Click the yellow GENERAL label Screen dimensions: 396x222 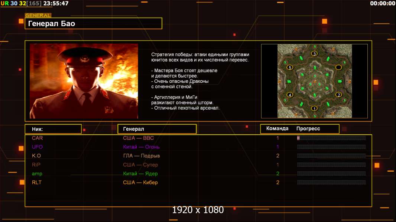[38, 15]
